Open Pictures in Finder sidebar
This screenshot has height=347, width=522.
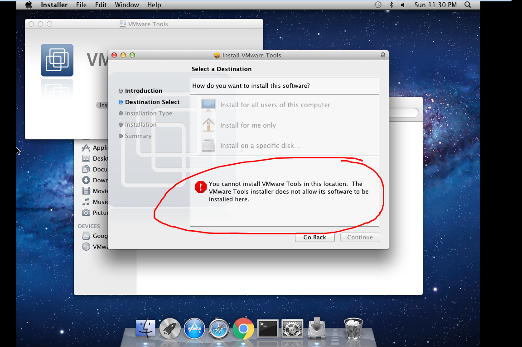95,213
